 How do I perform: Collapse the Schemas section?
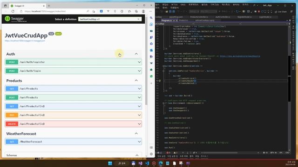coord(137,155)
